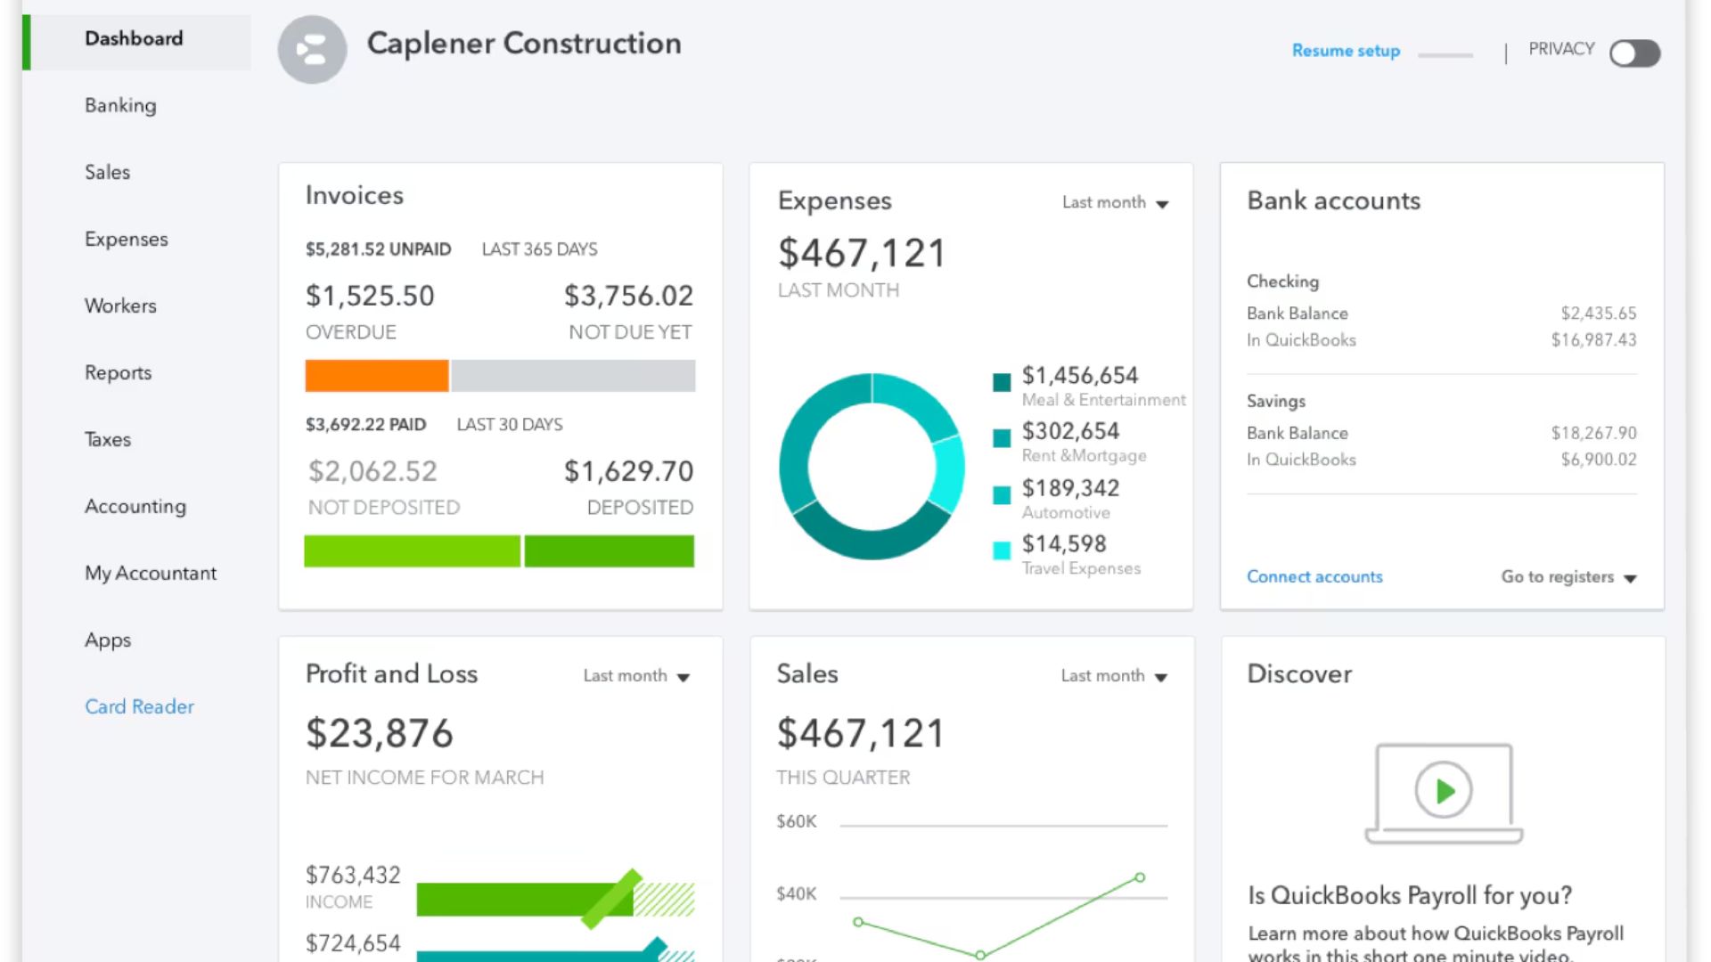Viewport: 1711px width, 962px height.
Task: Click the $14,598 Travel Expenses value
Action: (1064, 543)
